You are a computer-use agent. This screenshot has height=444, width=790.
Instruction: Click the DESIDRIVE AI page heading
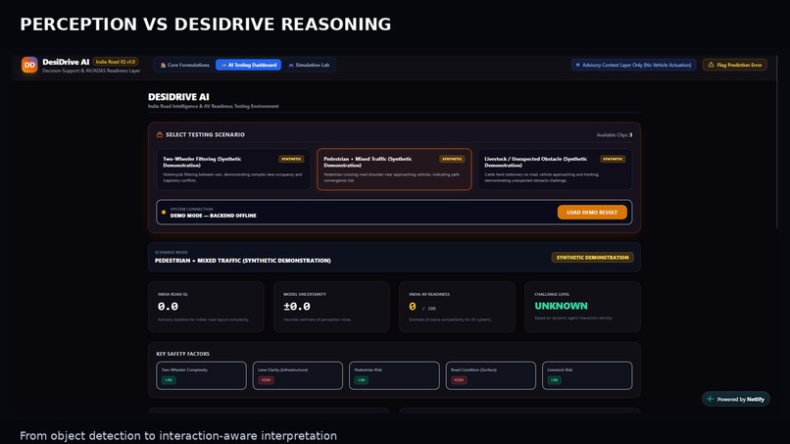(178, 97)
